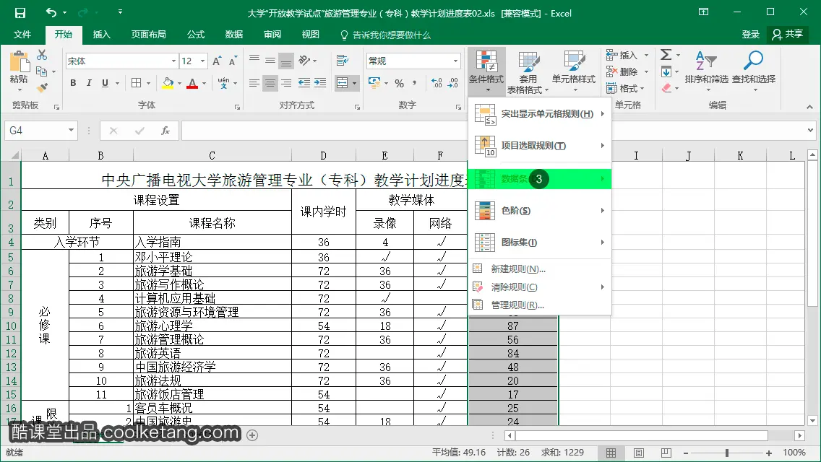Choose 管理规则(R)... from the menu
Screen dimensions: 821x462
pyautogui.click(x=539, y=305)
